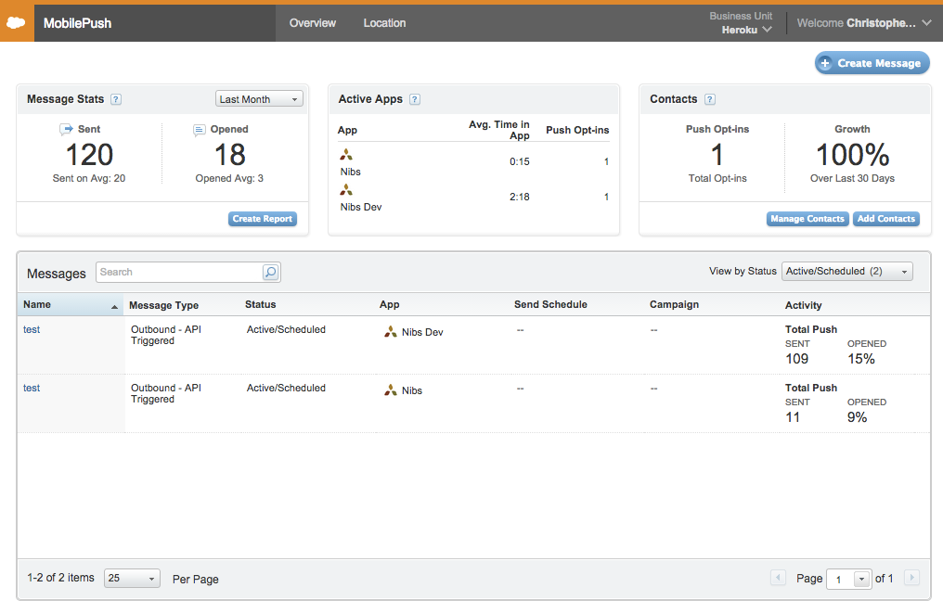Open the View by Status dropdown
Image resolution: width=943 pixels, height=613 pixels.
[846, 272]
